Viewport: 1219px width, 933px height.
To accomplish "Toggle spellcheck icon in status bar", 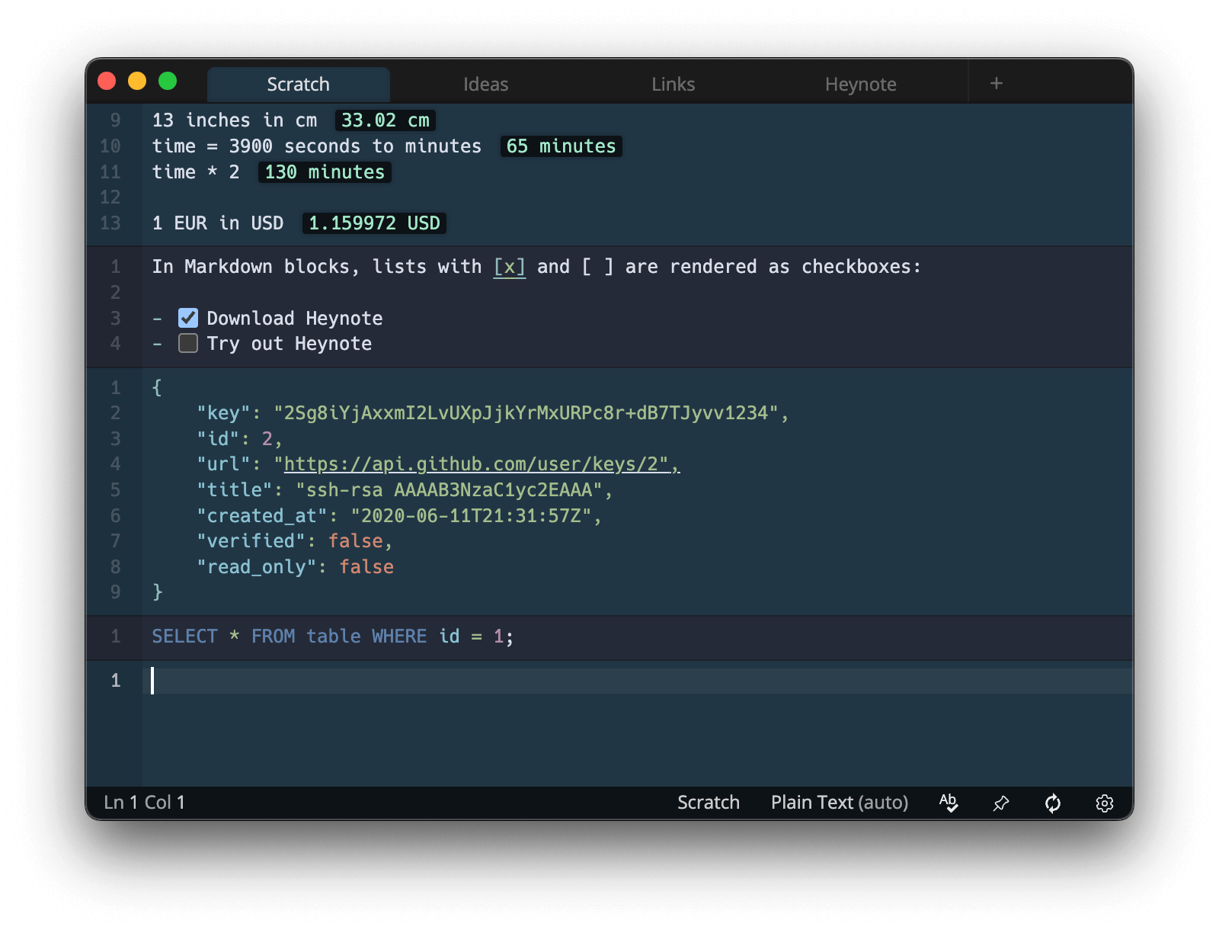I will pyautogui.click(x=949, y=803).
